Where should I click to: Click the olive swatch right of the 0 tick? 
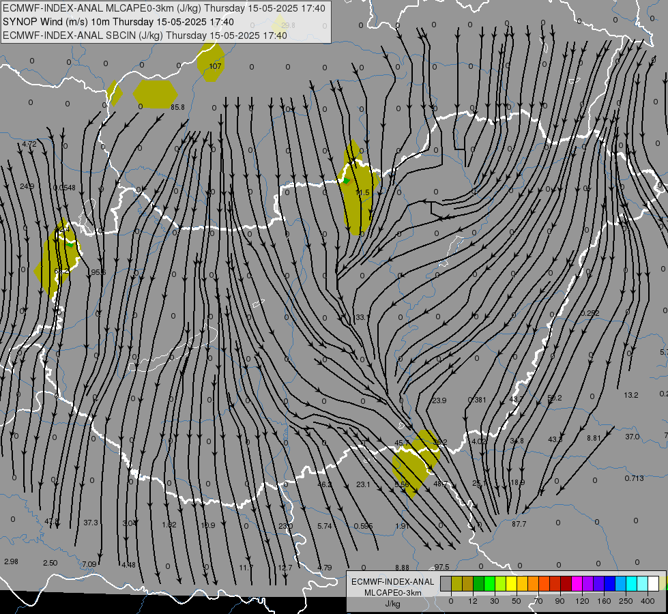pos(456,584)
